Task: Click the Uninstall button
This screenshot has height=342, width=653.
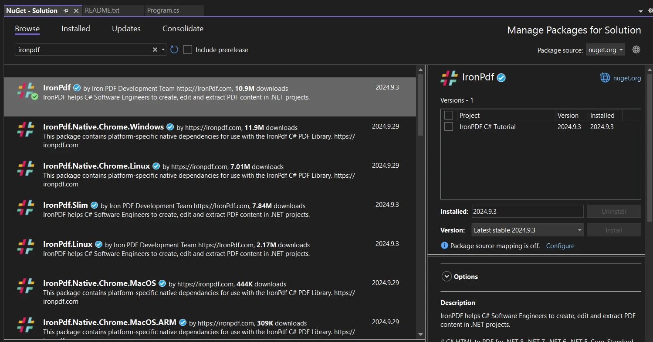Action: 614,211
